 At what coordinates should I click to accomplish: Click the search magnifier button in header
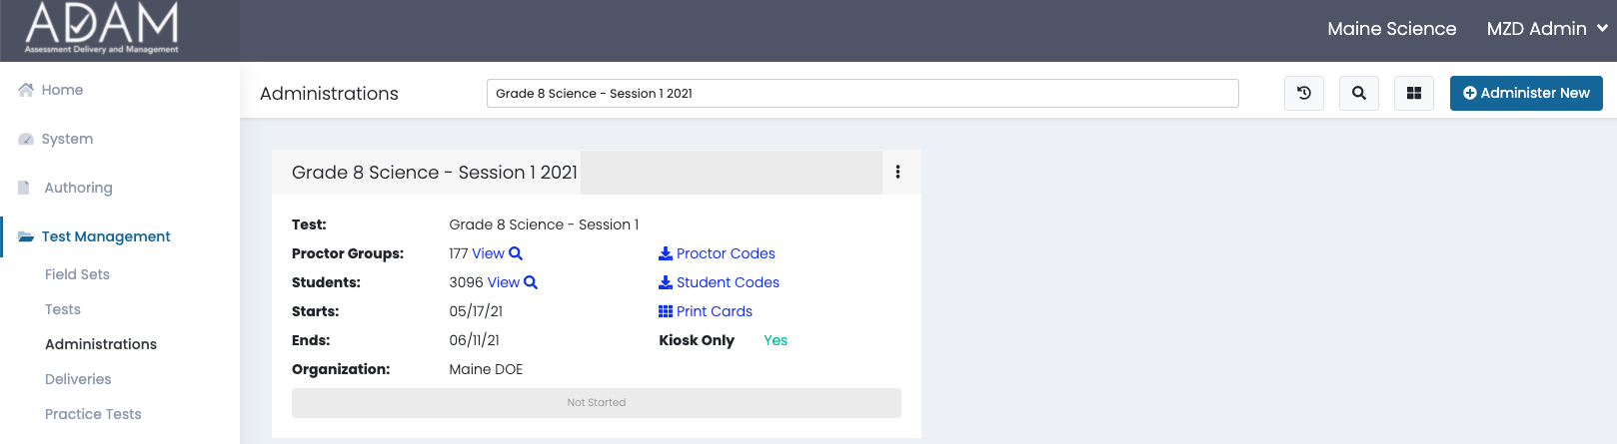pos(1359,93)
